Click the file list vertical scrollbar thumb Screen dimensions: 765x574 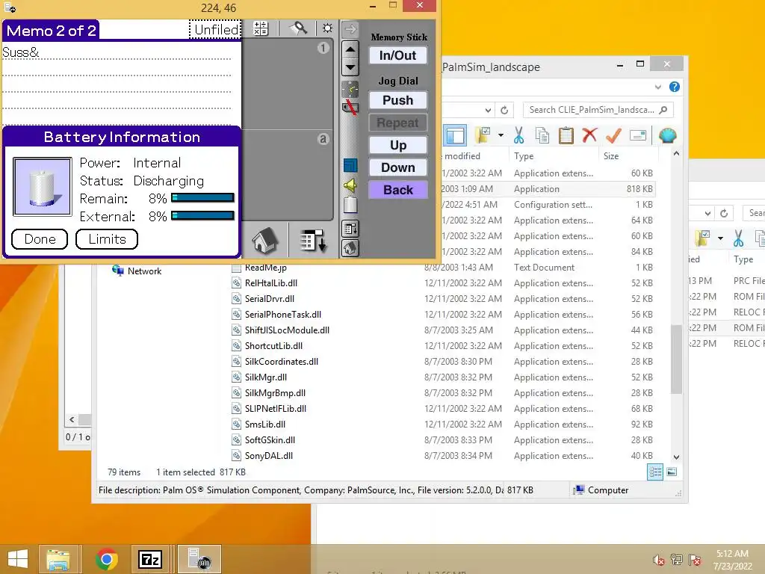[x=676, y=359]
